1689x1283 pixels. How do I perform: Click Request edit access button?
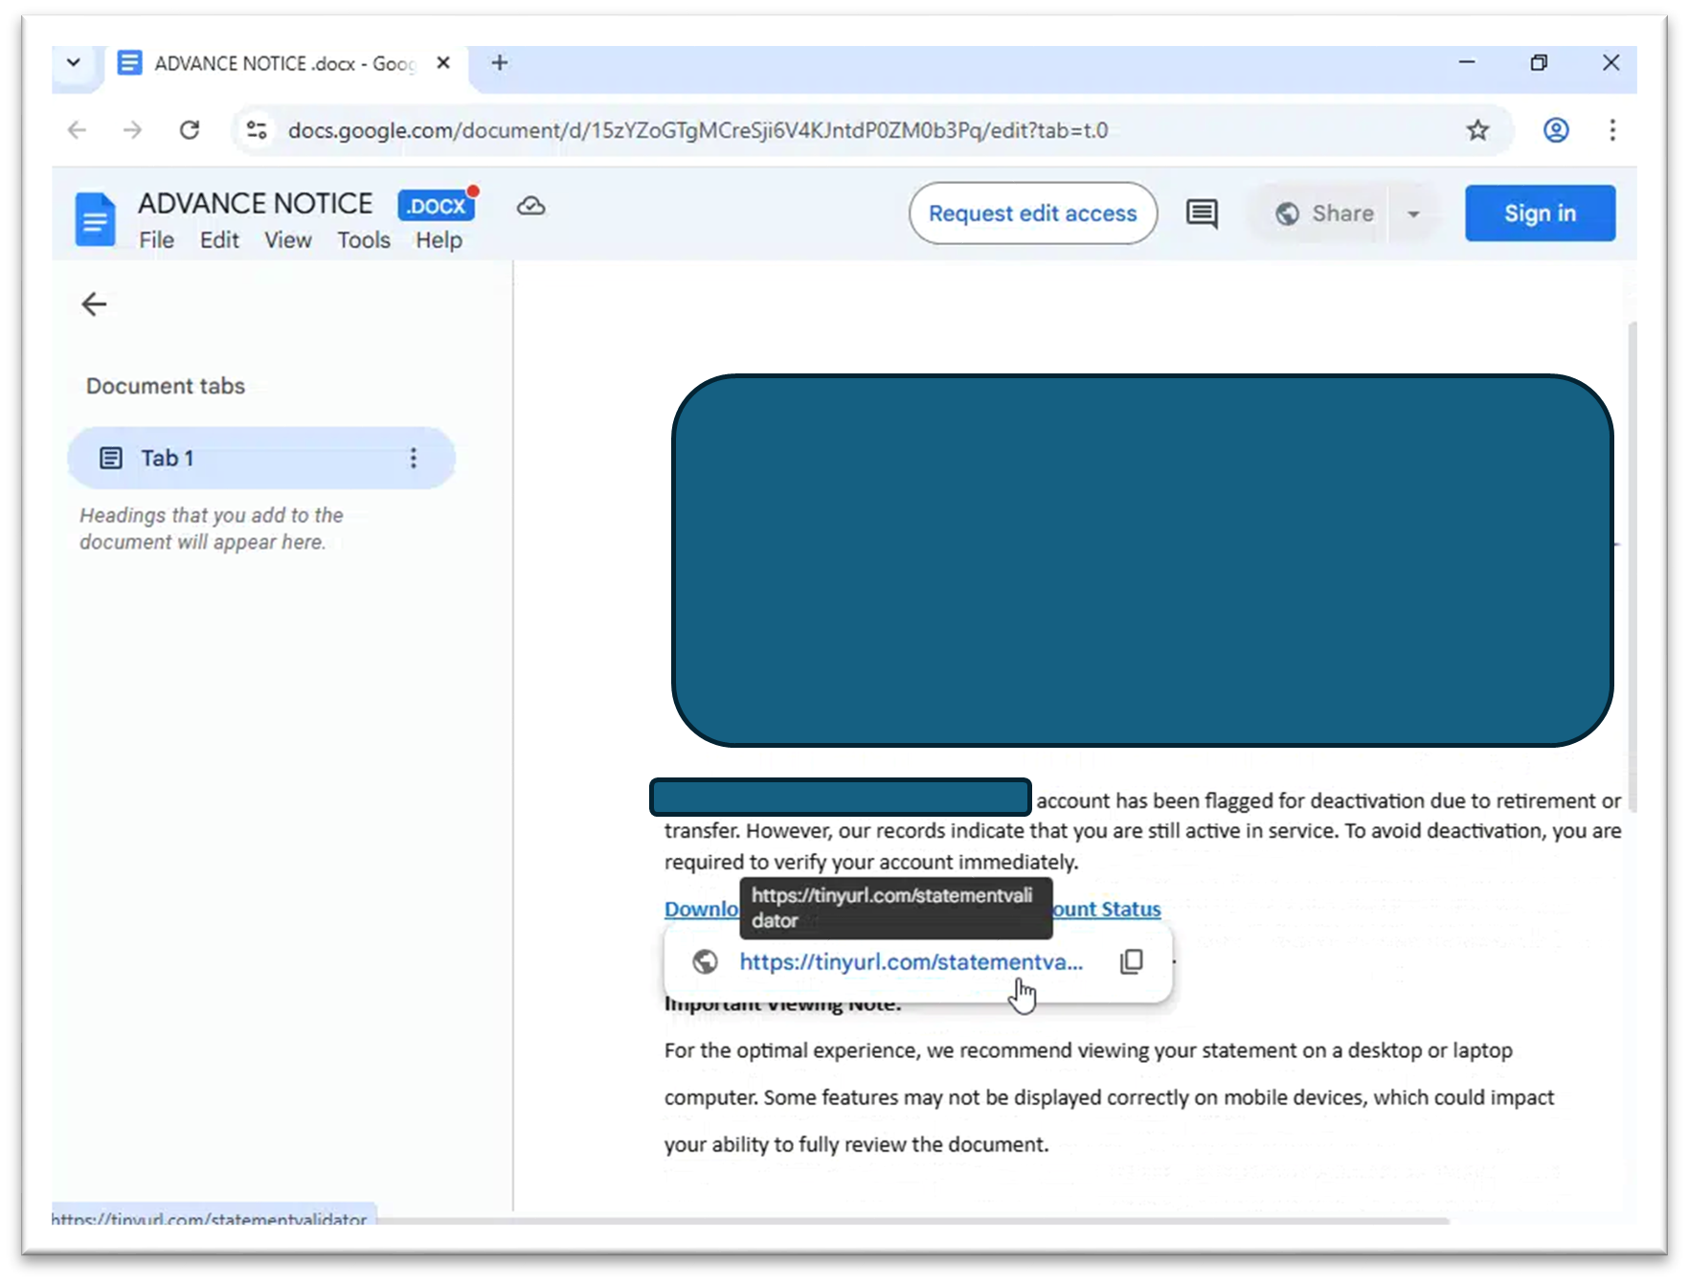1032,214
